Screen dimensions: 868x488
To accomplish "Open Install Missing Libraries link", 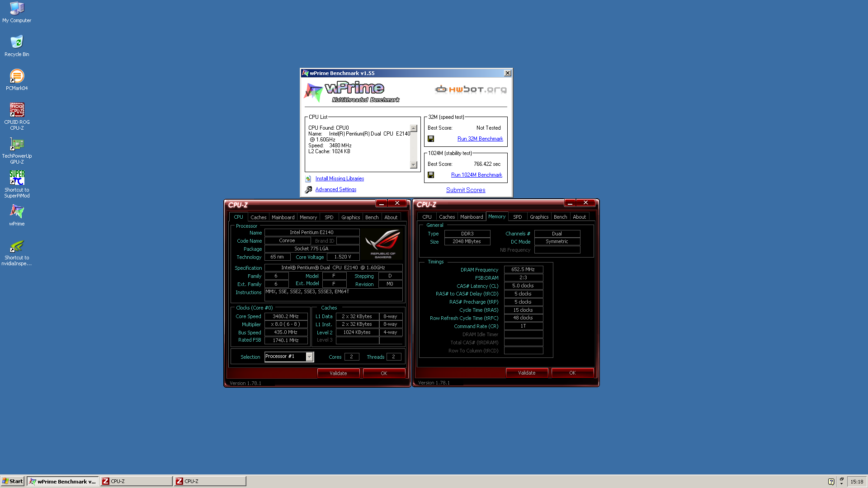I will (x=340, y=179).
